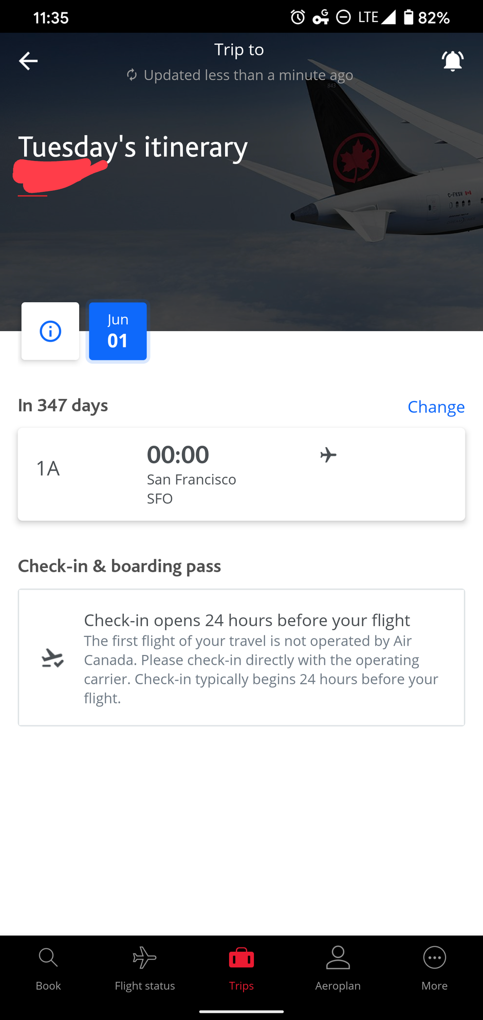Open the trip info icon tile
The width and height of the screenshot is (483, 1020).
click(50, 331)
